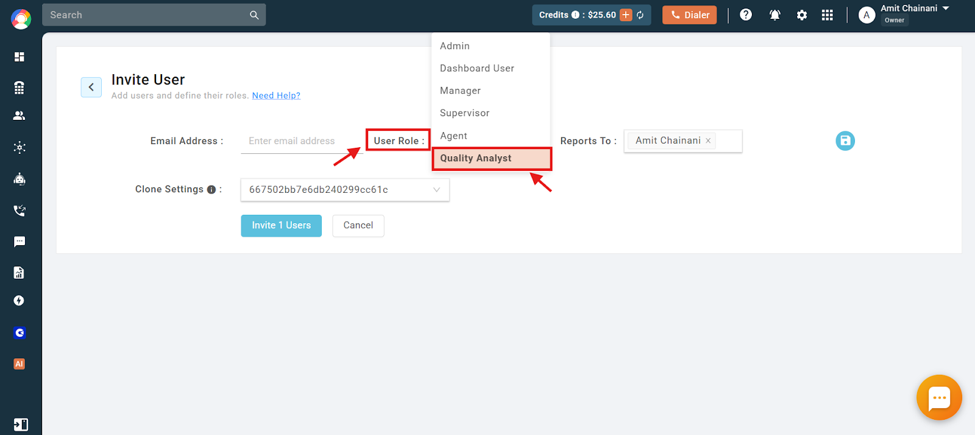This screenshot has height=435, width=975.
Task: Click the logout icon at sidebar bottom
Action: (21, 425)
